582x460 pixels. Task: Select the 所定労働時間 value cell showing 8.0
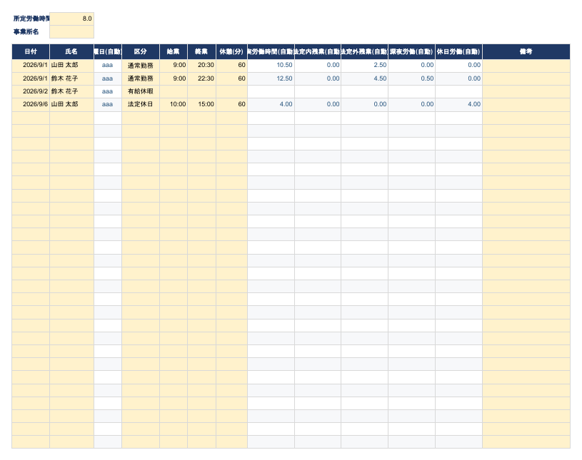tap(71, 19)
